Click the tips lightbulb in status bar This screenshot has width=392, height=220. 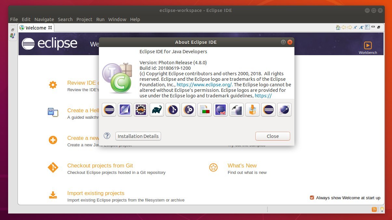pos(382,209)
